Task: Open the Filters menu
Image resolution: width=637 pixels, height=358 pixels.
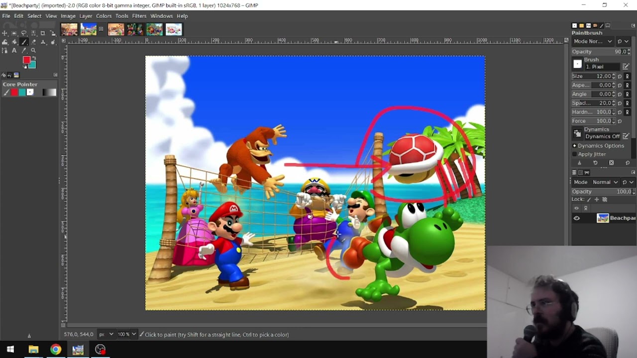Action: pos(139,16)
